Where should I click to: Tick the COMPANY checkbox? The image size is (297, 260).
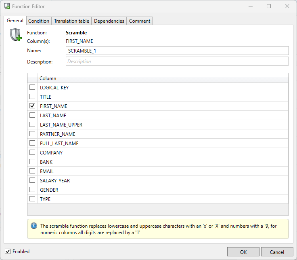coord(32,152)
